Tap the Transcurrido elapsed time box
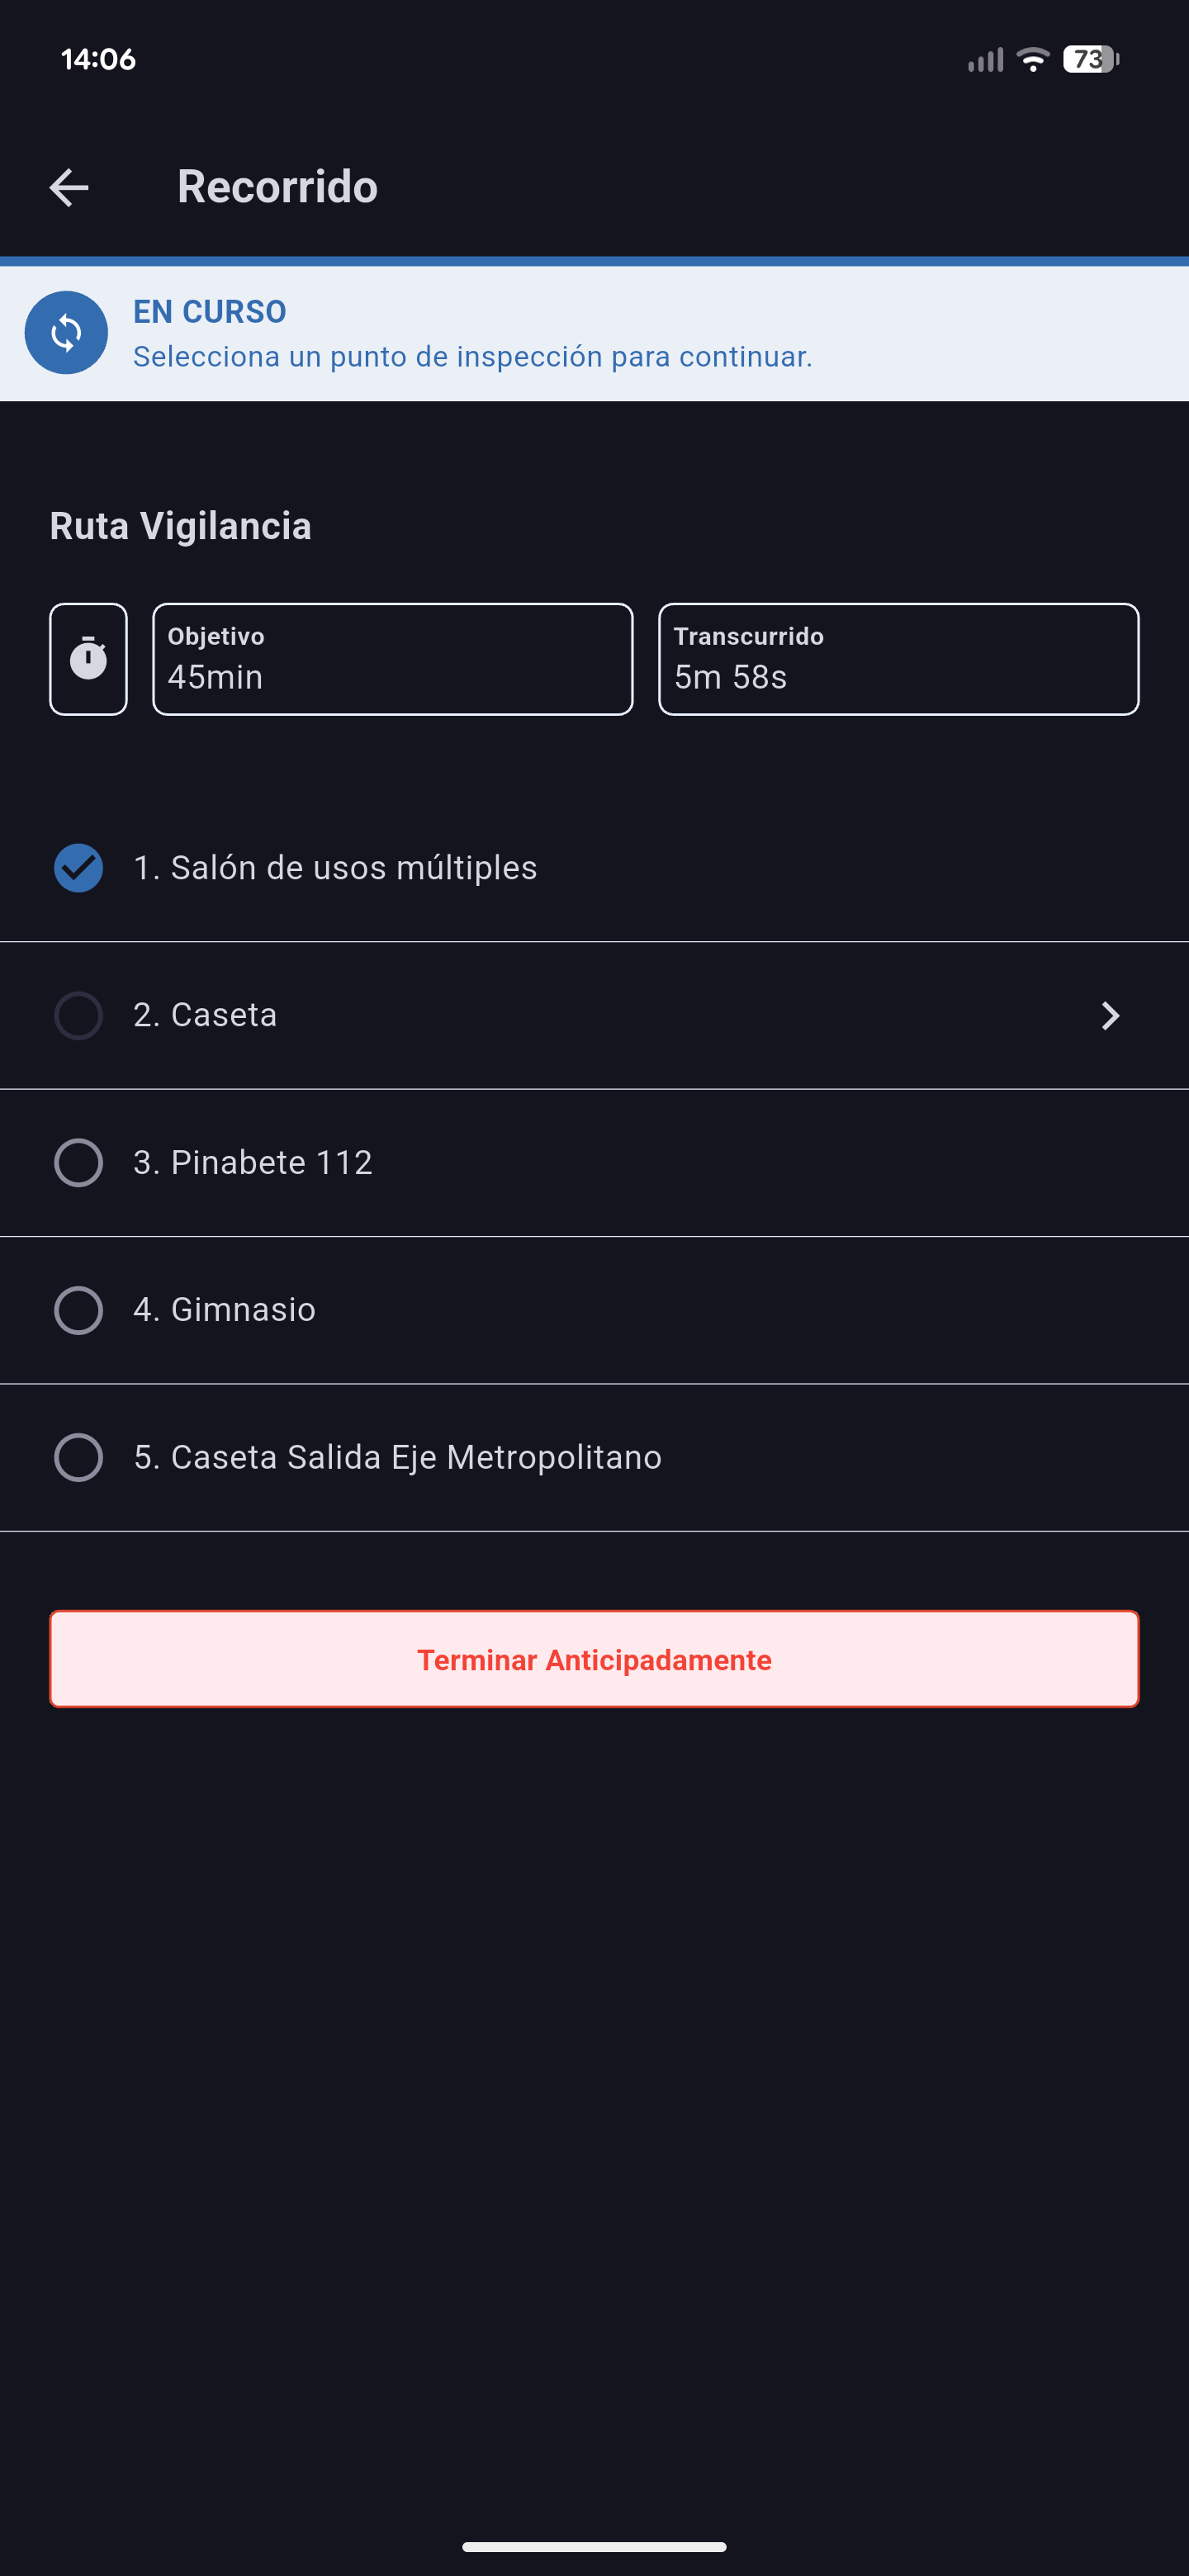Viewport: 1189px width, 2576px height. 898,659
